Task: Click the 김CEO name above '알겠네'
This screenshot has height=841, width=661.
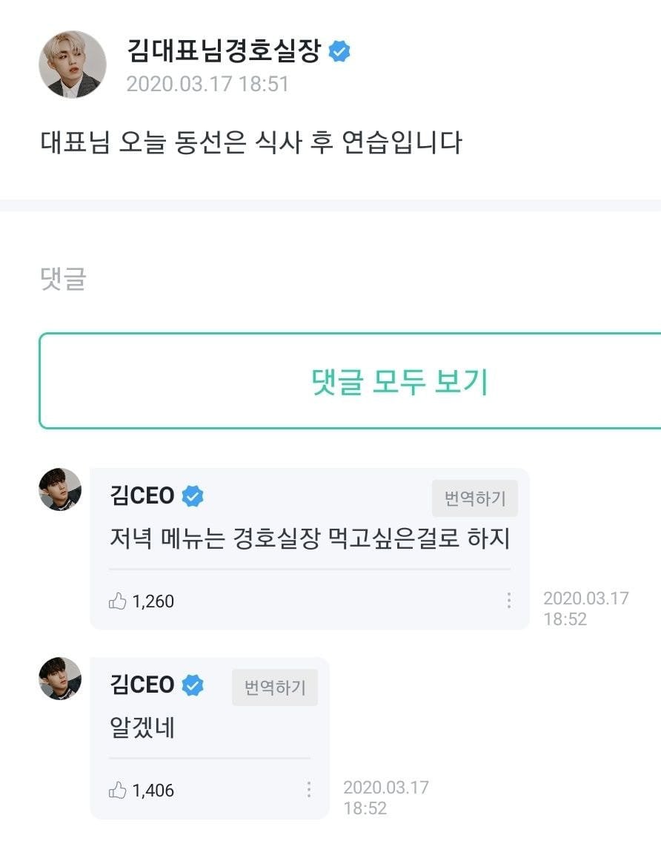Action: pyautogui.click(x=142, y=685)
